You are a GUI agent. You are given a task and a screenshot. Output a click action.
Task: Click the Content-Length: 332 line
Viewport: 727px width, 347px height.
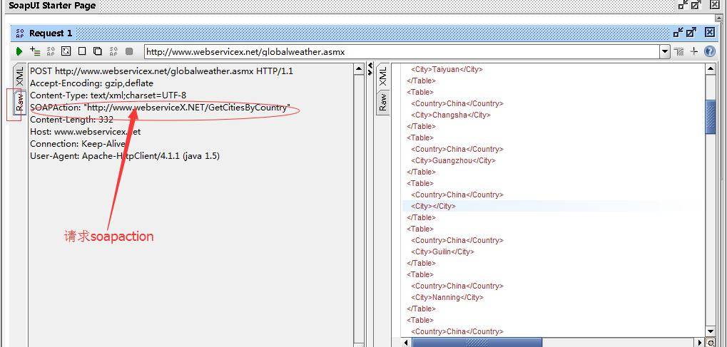71,120
